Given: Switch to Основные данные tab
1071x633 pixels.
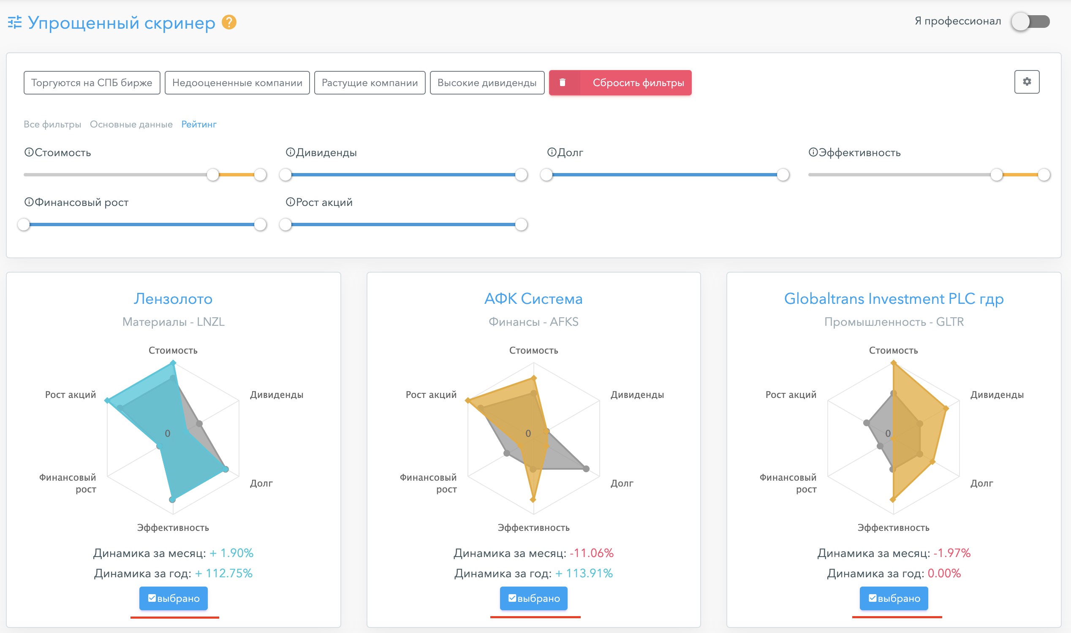Looking at the screenshot, I should click(x=131, y=124).
